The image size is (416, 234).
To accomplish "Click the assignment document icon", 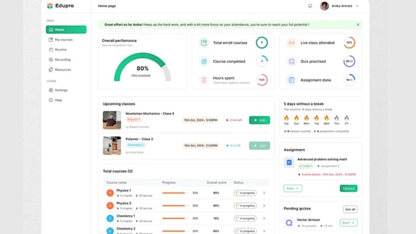I will point(289,163).
